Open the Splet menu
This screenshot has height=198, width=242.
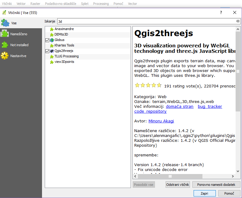(85, 4)
